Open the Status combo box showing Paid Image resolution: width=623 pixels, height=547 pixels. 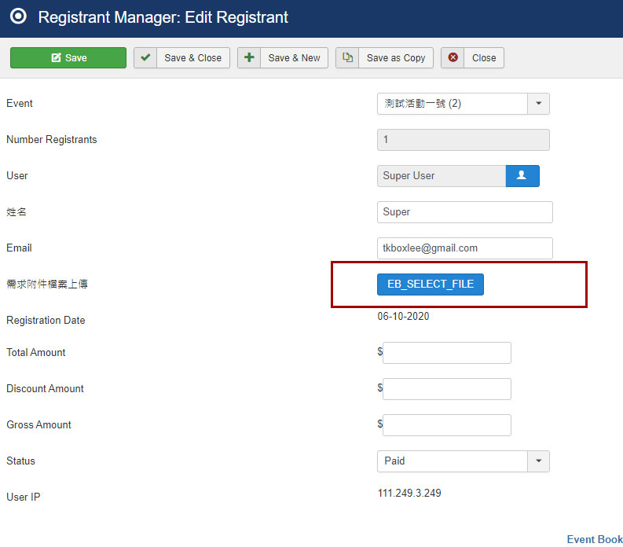453,461
